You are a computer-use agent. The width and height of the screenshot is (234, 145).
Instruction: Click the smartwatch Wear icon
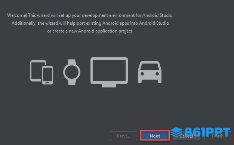point(72,72)
